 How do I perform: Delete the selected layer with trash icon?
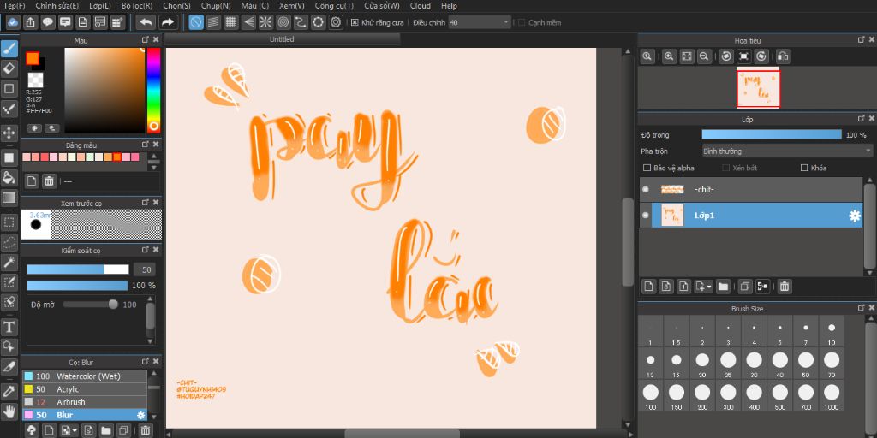coord(785,287)
